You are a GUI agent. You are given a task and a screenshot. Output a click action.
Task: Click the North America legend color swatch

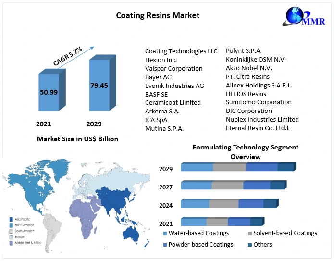point(11,225)
